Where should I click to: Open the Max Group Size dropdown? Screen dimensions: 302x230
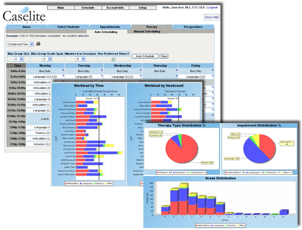19,59
